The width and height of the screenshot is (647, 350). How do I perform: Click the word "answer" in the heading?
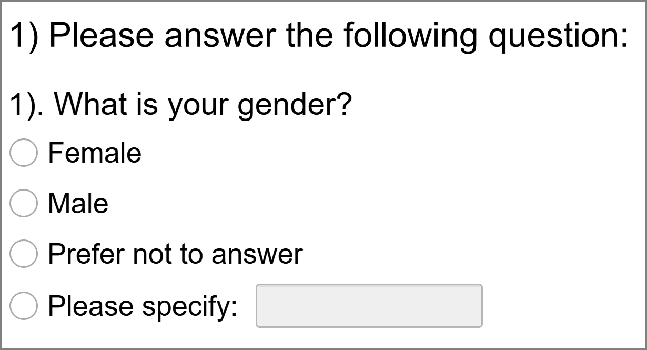click(x=220, y=35)
